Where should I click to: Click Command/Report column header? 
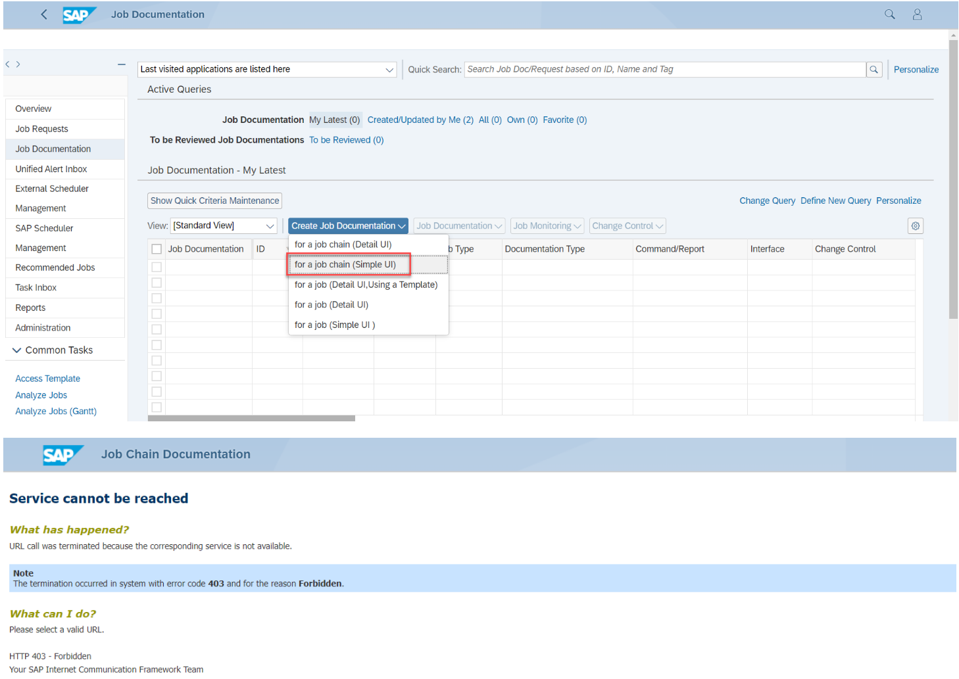point(690,249)
